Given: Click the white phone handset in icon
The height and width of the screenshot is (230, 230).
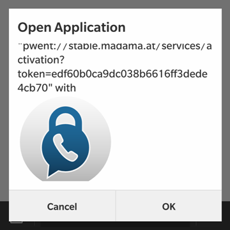Looking at the screenshot, I should click(65, 148).
